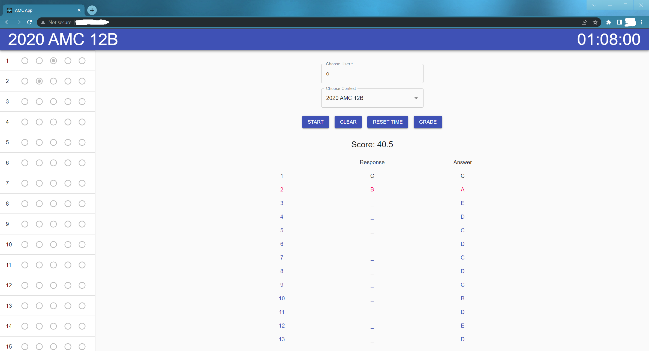Image resolution: width=649 pixels, height=351 pixels.
Task: Select third option for question 10
Action: click(53, 245)
